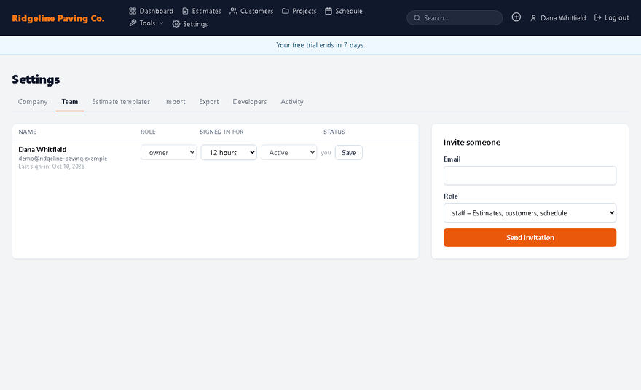Click the Dashboard grid icon
The image size is (641, 390).
133,11
